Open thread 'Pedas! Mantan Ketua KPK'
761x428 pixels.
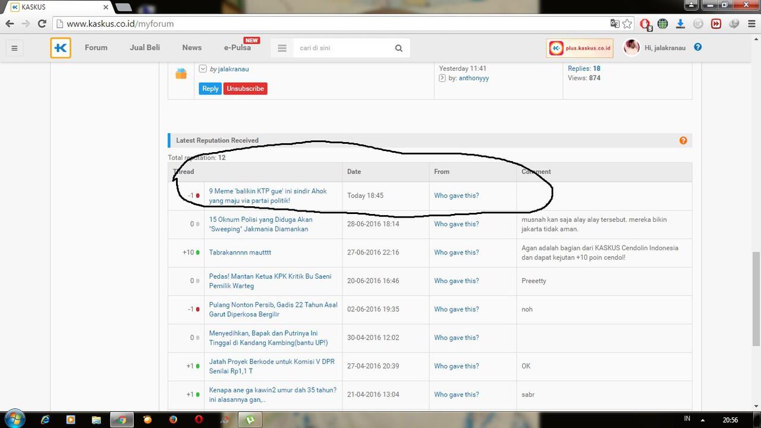click(x=270, y=281)
